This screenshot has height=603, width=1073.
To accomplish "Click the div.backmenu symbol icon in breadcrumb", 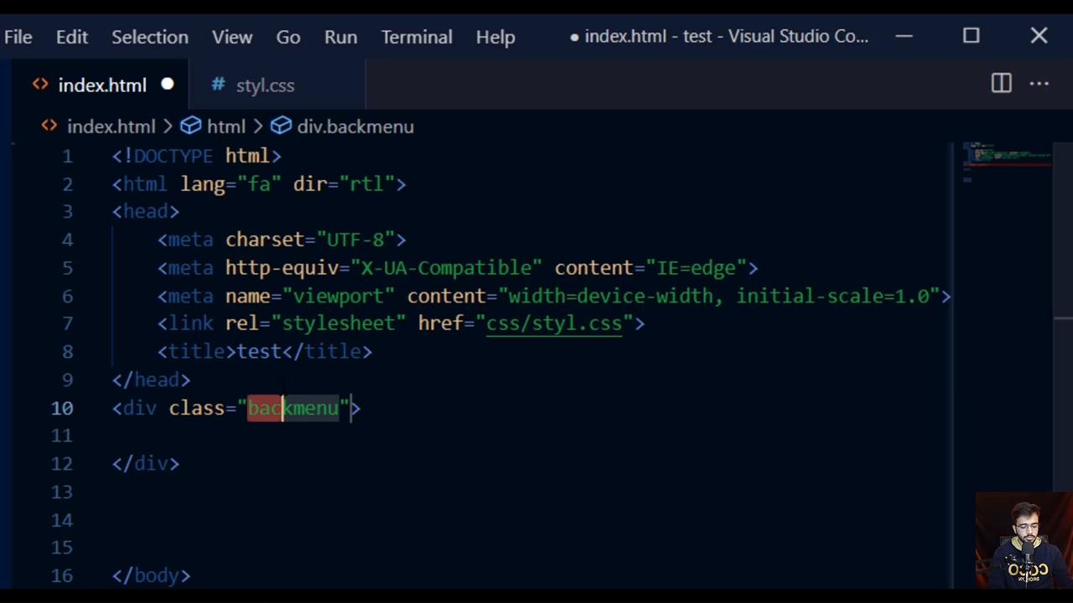I will click(x=281, y=126).
